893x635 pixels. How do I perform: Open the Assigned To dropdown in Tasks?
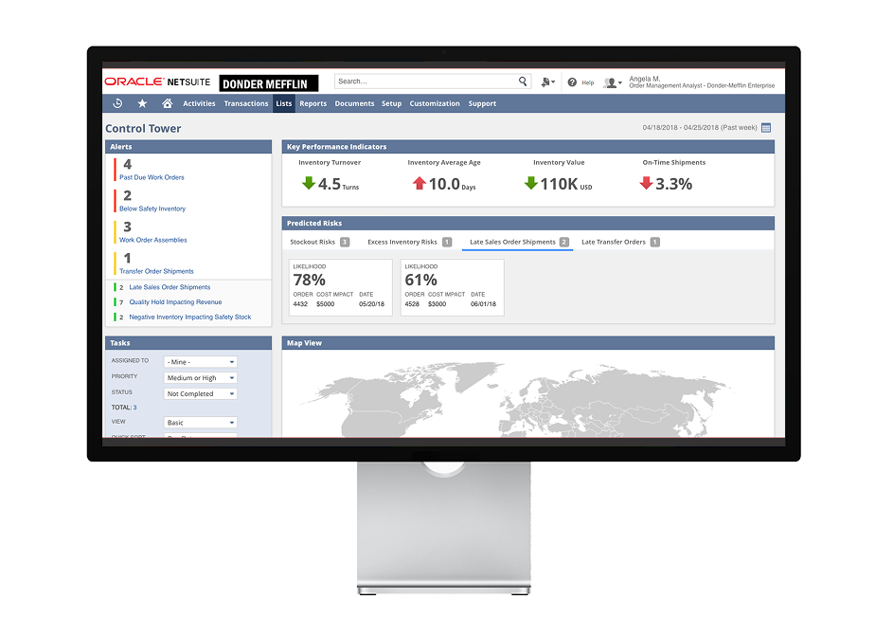200,361
